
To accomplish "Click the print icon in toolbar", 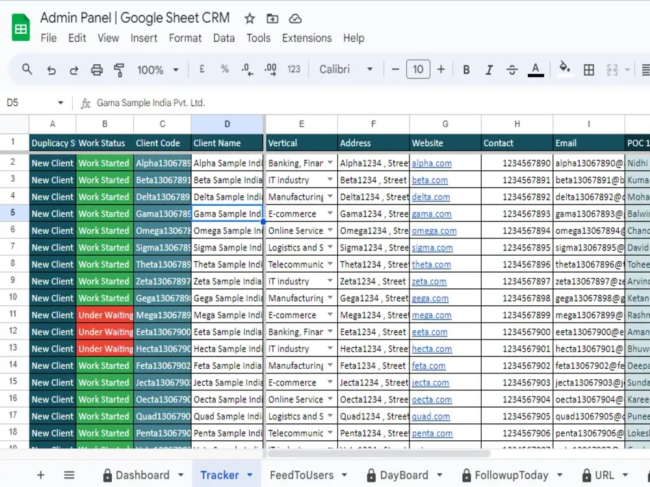I will click(97, 69).
